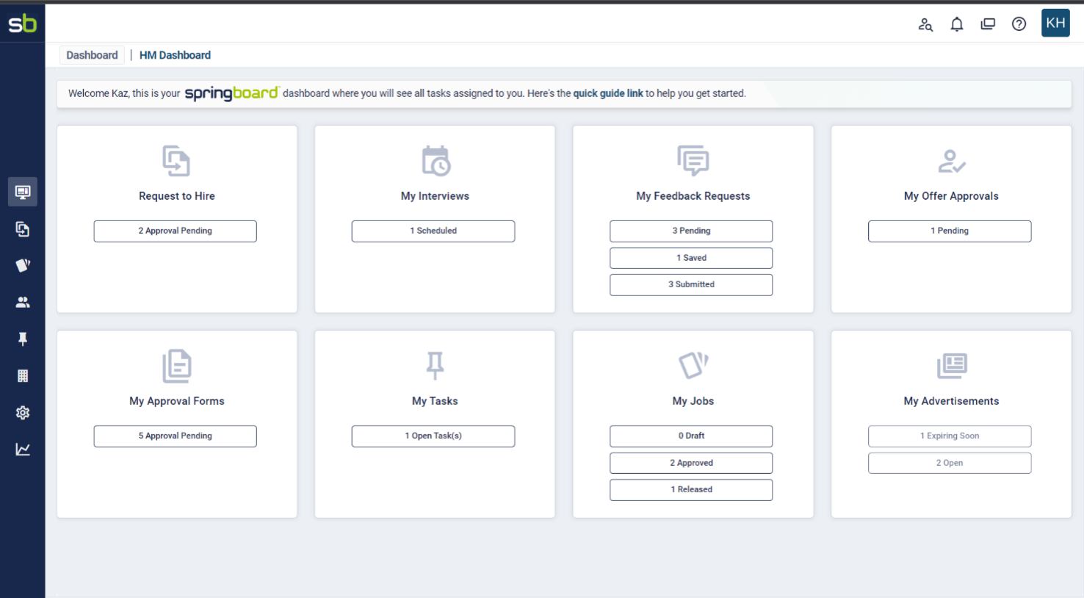
Task: Open the building grid icon in sidebar
Action: pyautogui.click(x=23, y=375)
